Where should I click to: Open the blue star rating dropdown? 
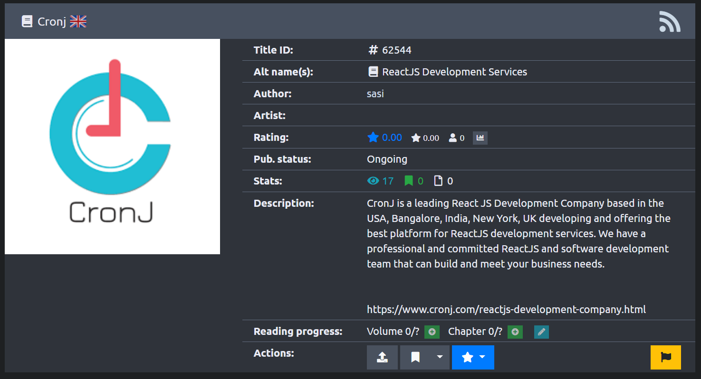(473, 357)
